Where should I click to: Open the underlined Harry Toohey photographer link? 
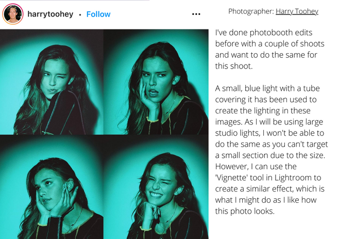tap(297, 11)
